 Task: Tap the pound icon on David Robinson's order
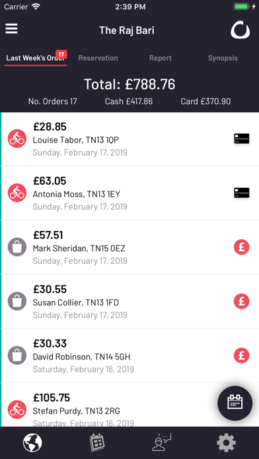(242, 355)
